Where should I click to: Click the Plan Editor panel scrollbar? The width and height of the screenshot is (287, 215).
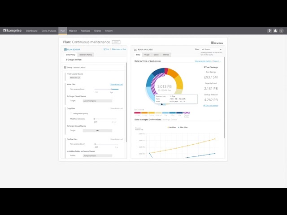[x=126, y=102]
